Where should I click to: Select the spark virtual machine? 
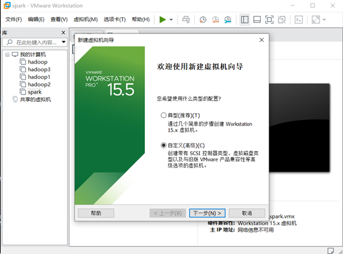[x=35, y=92]
